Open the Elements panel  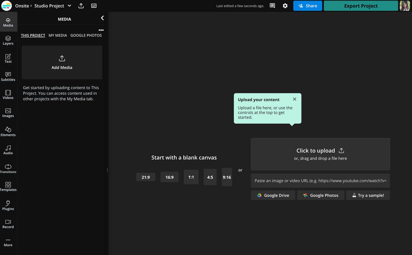[8, 131]
